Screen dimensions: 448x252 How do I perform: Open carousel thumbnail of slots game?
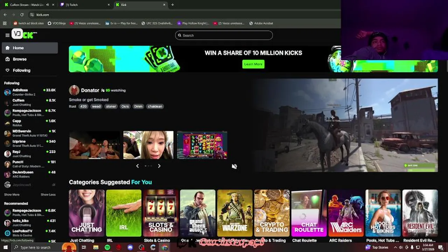click(x=202, y=145)
